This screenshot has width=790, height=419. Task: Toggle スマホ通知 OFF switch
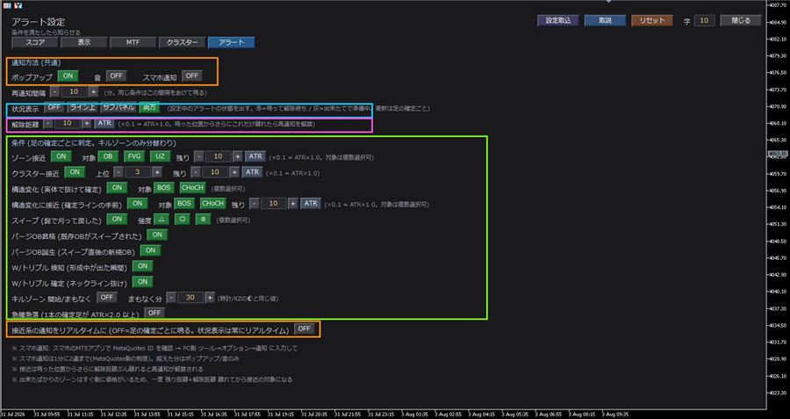(191, 76)
